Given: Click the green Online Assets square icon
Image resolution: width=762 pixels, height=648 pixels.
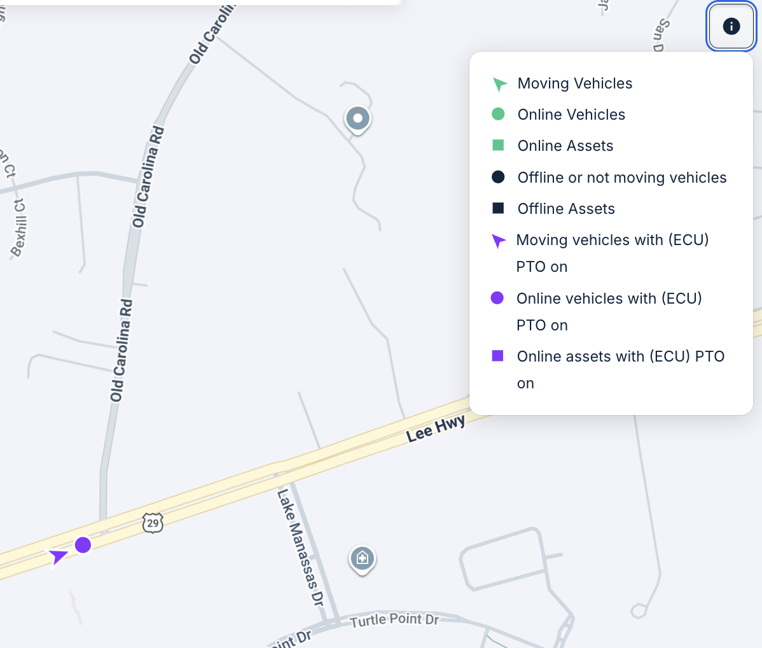Looking at the screenshot, I should [x=498, y=145].
